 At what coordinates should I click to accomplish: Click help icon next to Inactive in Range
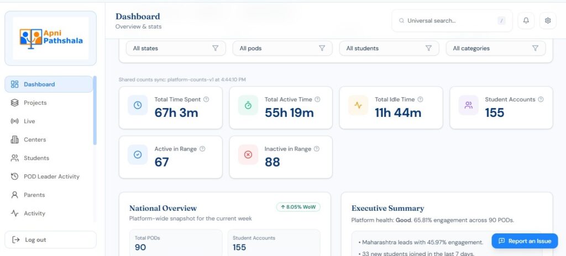click(317, 148)
